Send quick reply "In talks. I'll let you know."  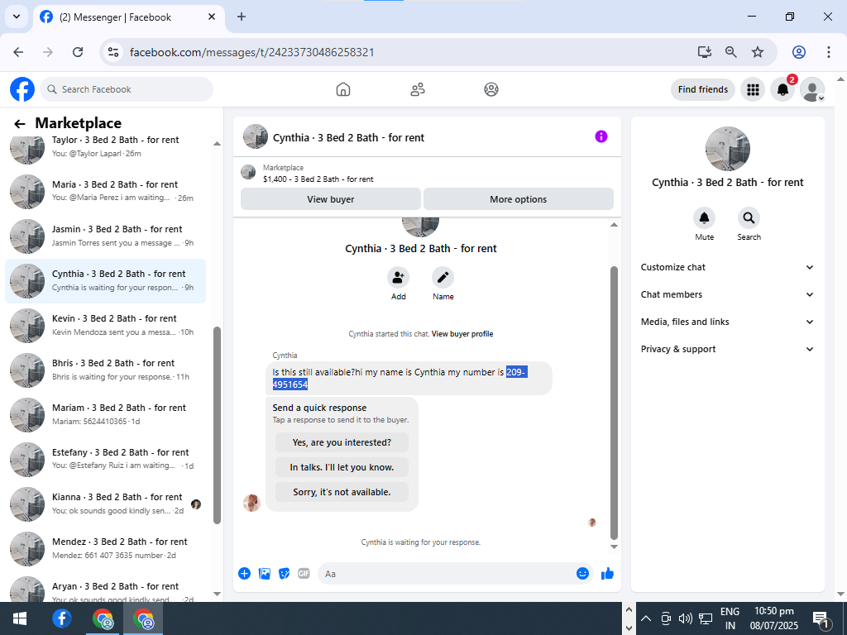tap(342, 467)
